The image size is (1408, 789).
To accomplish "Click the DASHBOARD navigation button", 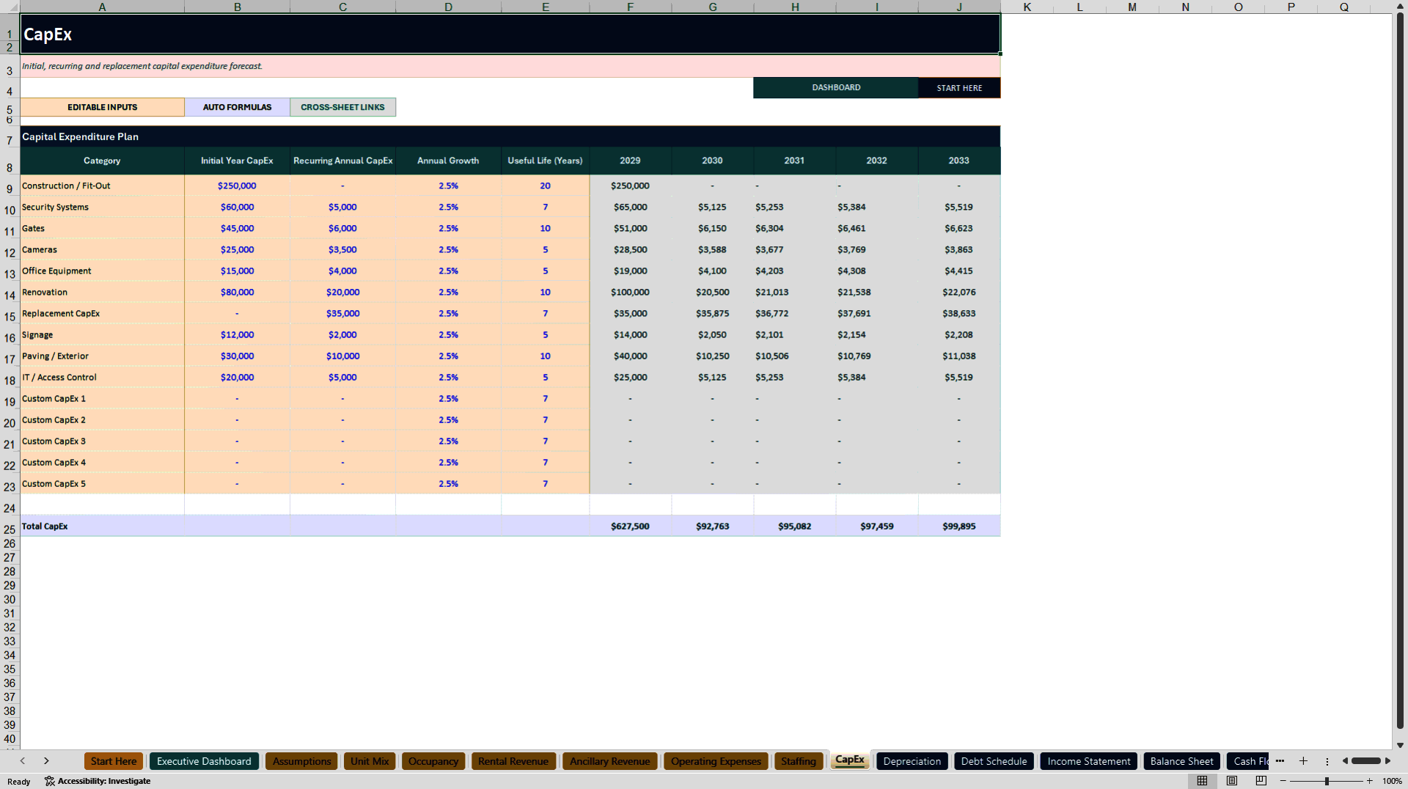I will click(x=836, y=87).
